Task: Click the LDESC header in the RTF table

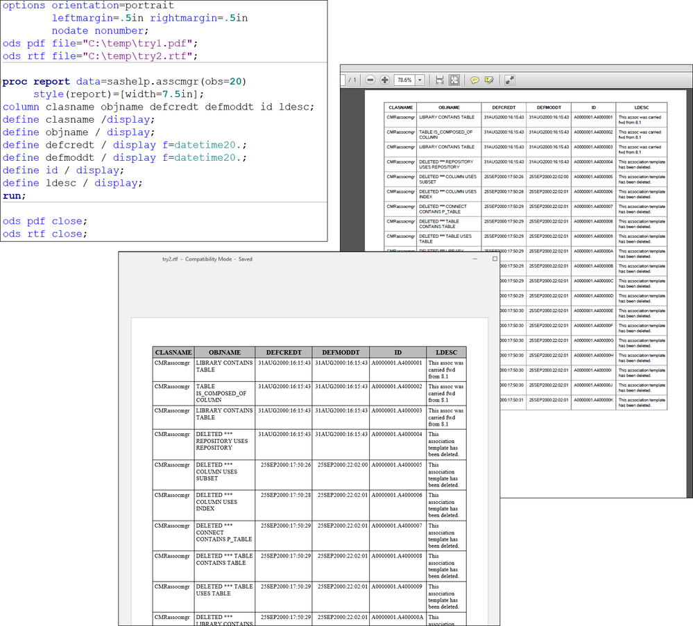Action: pos(446,352)
